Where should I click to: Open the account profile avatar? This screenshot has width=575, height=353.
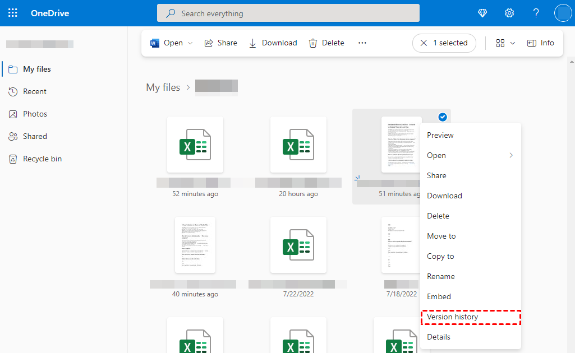[x=563, y=13]
